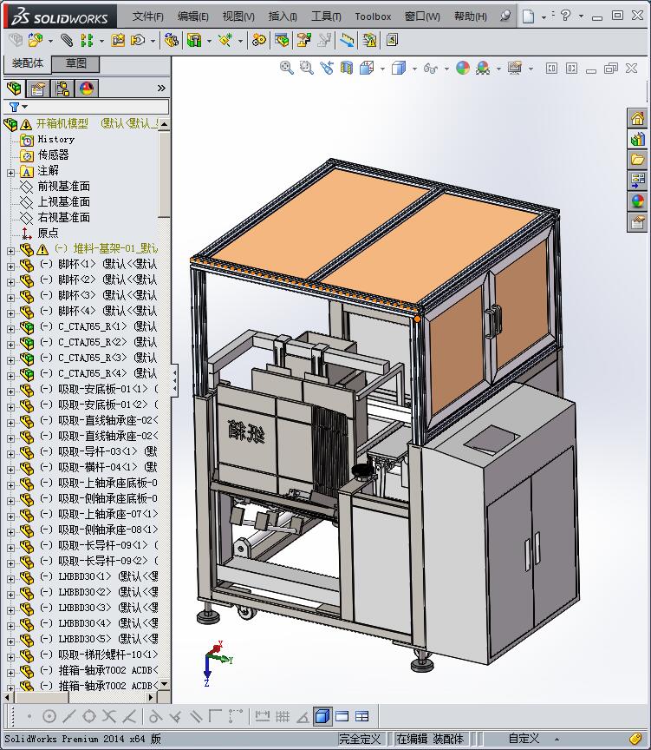Open the View Settings icon
Viewport: 651px width, 750px height.
(x=515, y=68)
